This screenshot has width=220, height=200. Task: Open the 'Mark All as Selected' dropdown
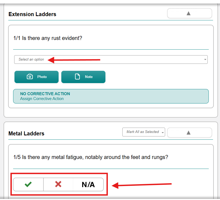click(x=144, y=132)
